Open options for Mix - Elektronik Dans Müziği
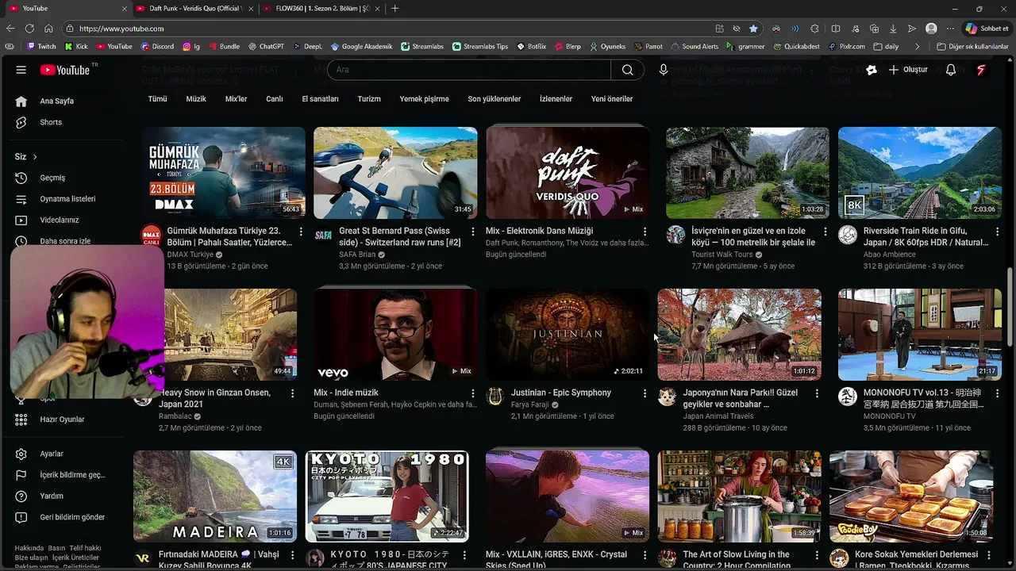The height and width of the screenshot is (571, 1016). pos(645,232)
